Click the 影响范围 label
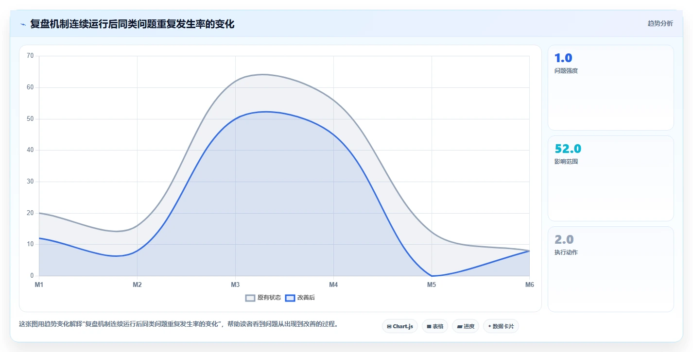This screenshot has width=693, height=352. click(x=566, y=162)
